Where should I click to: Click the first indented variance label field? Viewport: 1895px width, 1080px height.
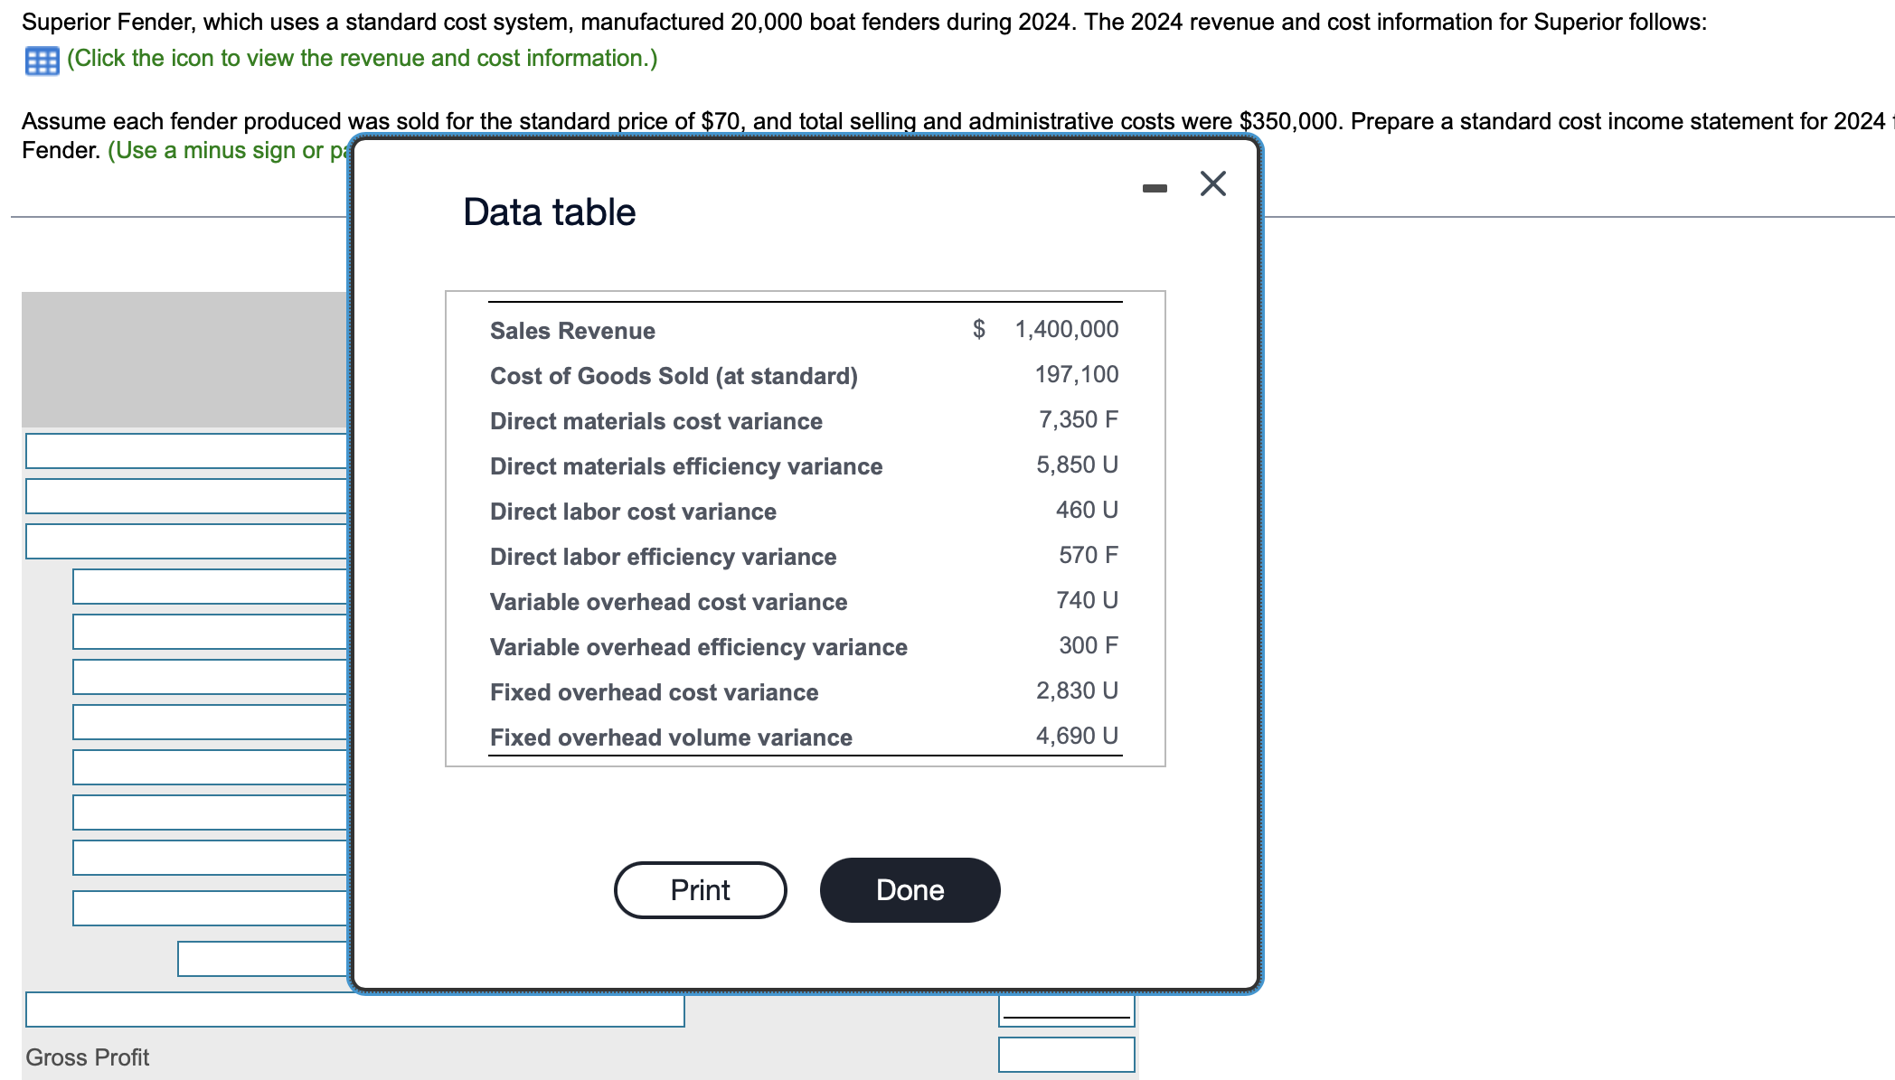point(210,587)
